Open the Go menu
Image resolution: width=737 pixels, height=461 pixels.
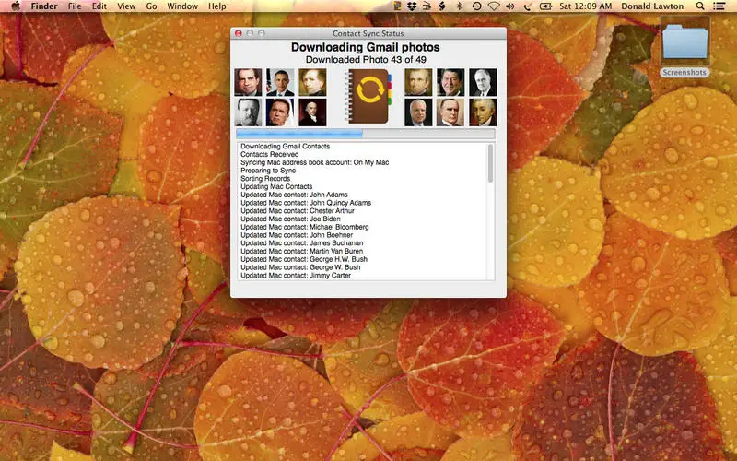tap(151, 6)
